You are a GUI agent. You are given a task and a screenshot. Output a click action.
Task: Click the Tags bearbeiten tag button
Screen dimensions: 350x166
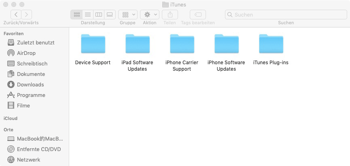pyautogui.click(x=198, y=15)
